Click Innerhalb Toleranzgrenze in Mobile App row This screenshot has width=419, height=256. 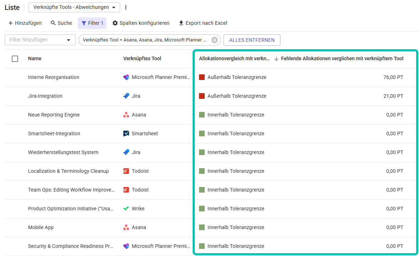point(236,227)
